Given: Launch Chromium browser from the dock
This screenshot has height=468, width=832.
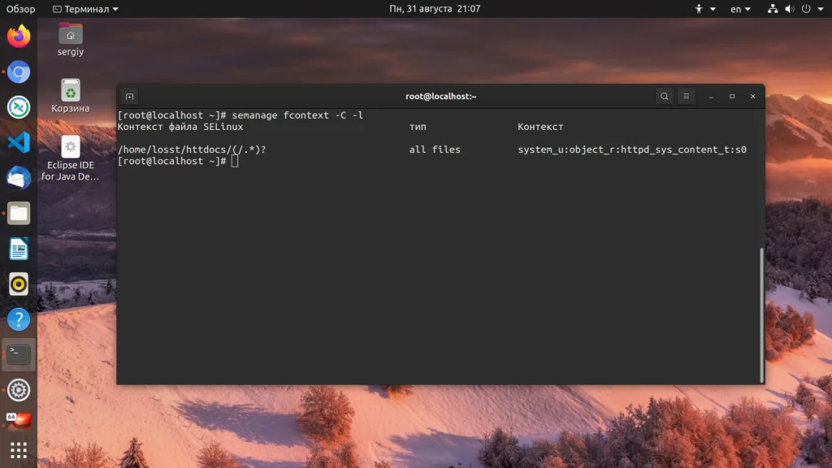Looking at the screenshot, I should [x=19, y=71].
